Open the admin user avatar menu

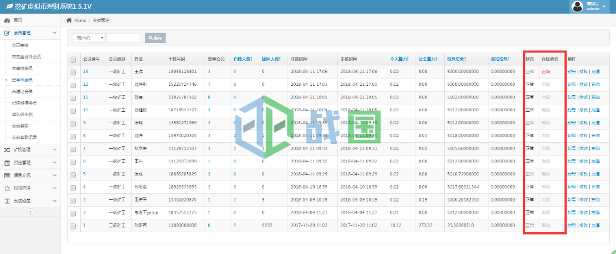(x=577, y=7)
